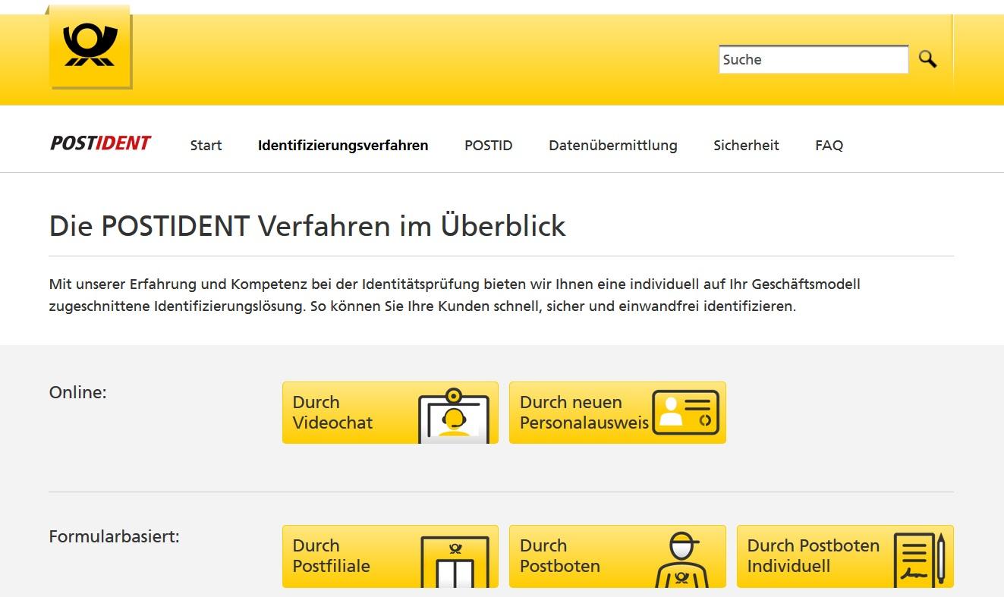Open the POSTID navigation item

pyautogui.click(x=489, y=145)
